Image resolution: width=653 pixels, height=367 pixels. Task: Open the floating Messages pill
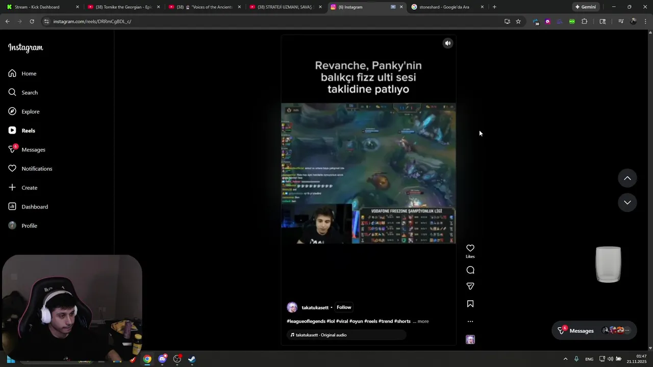coord(594,330)
